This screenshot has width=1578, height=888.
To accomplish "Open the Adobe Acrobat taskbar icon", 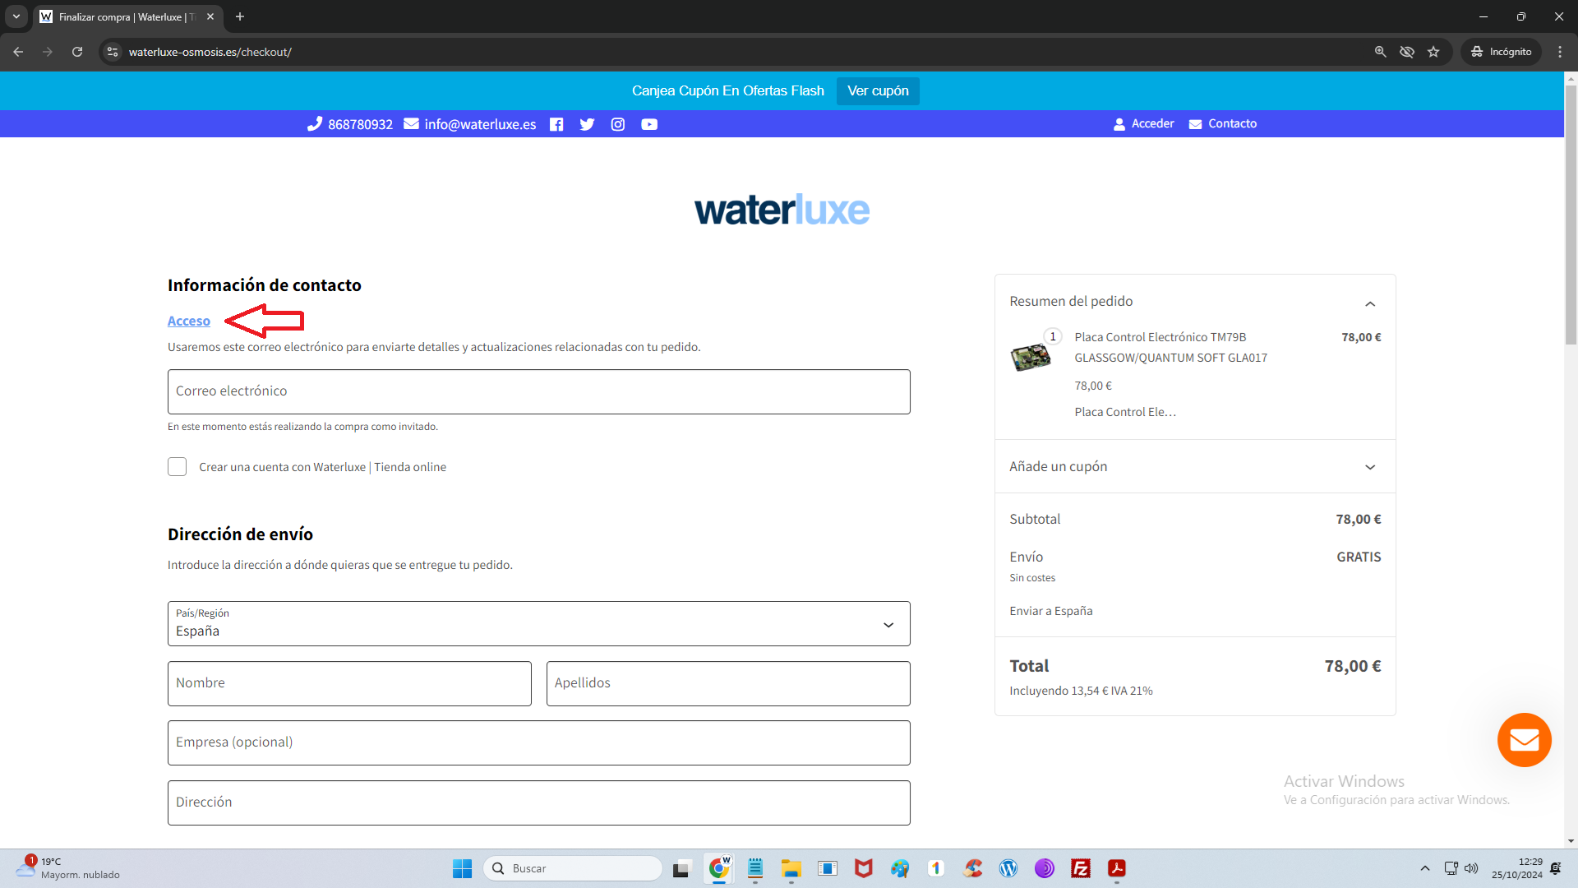I will point(1117,868).
